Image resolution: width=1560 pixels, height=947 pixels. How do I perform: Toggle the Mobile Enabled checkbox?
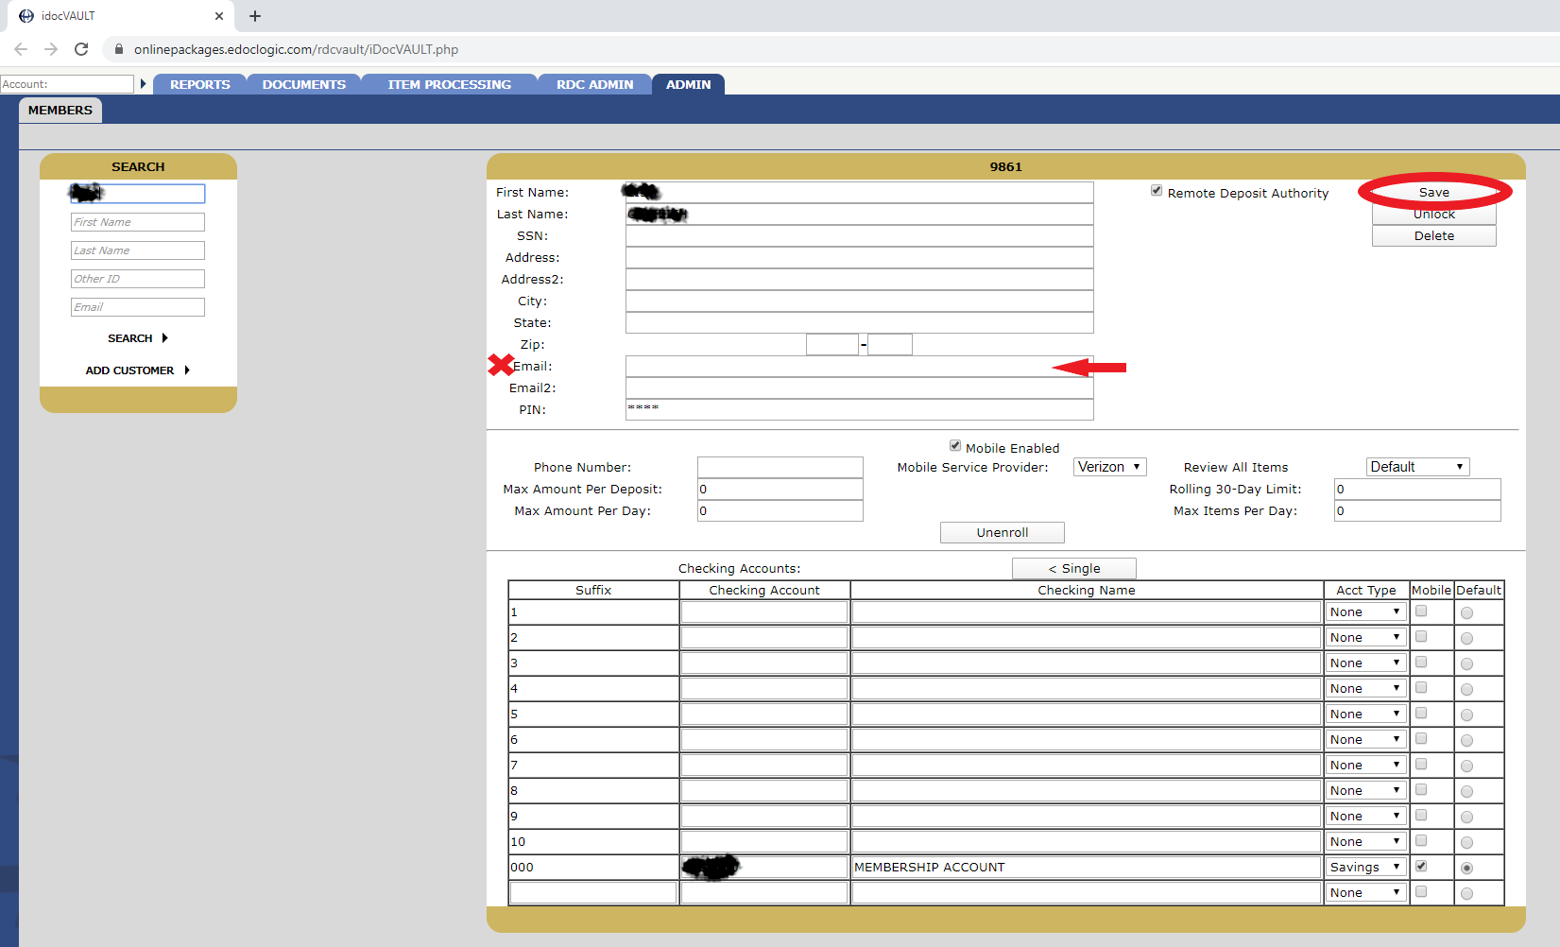point(955,446)
